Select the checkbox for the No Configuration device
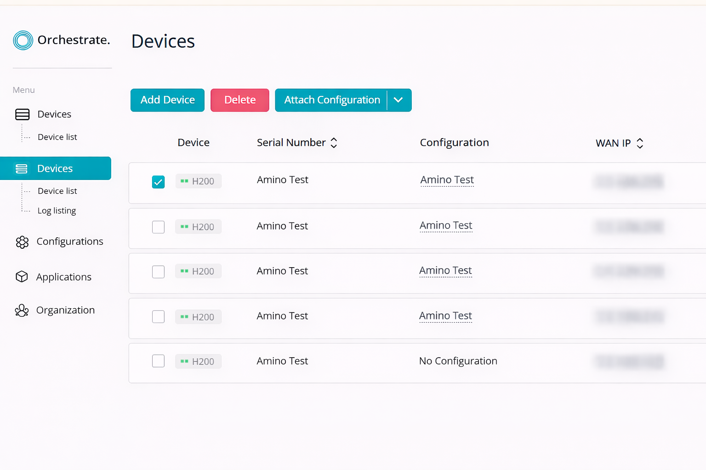Viewport: 706px width, 470px height. point(158,361)
